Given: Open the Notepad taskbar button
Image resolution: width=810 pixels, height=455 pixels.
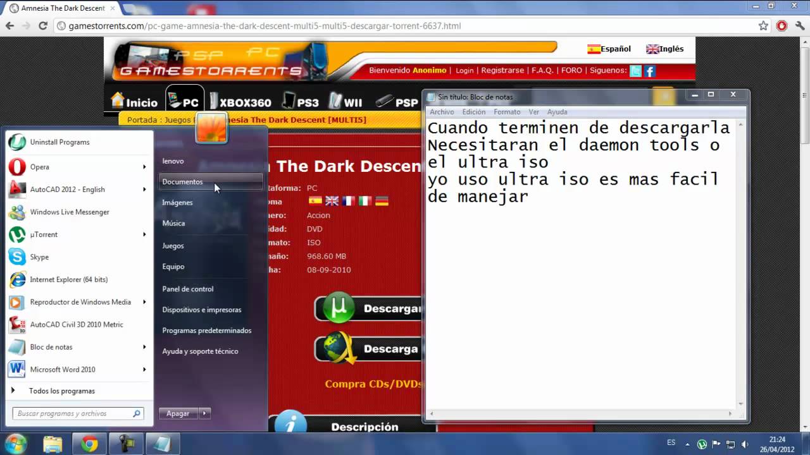Looking at the screenshot, I should 162,444.
